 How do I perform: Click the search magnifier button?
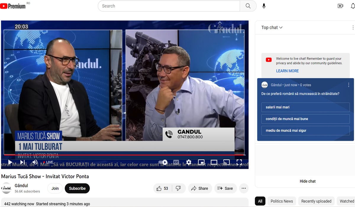click(248, 6)
